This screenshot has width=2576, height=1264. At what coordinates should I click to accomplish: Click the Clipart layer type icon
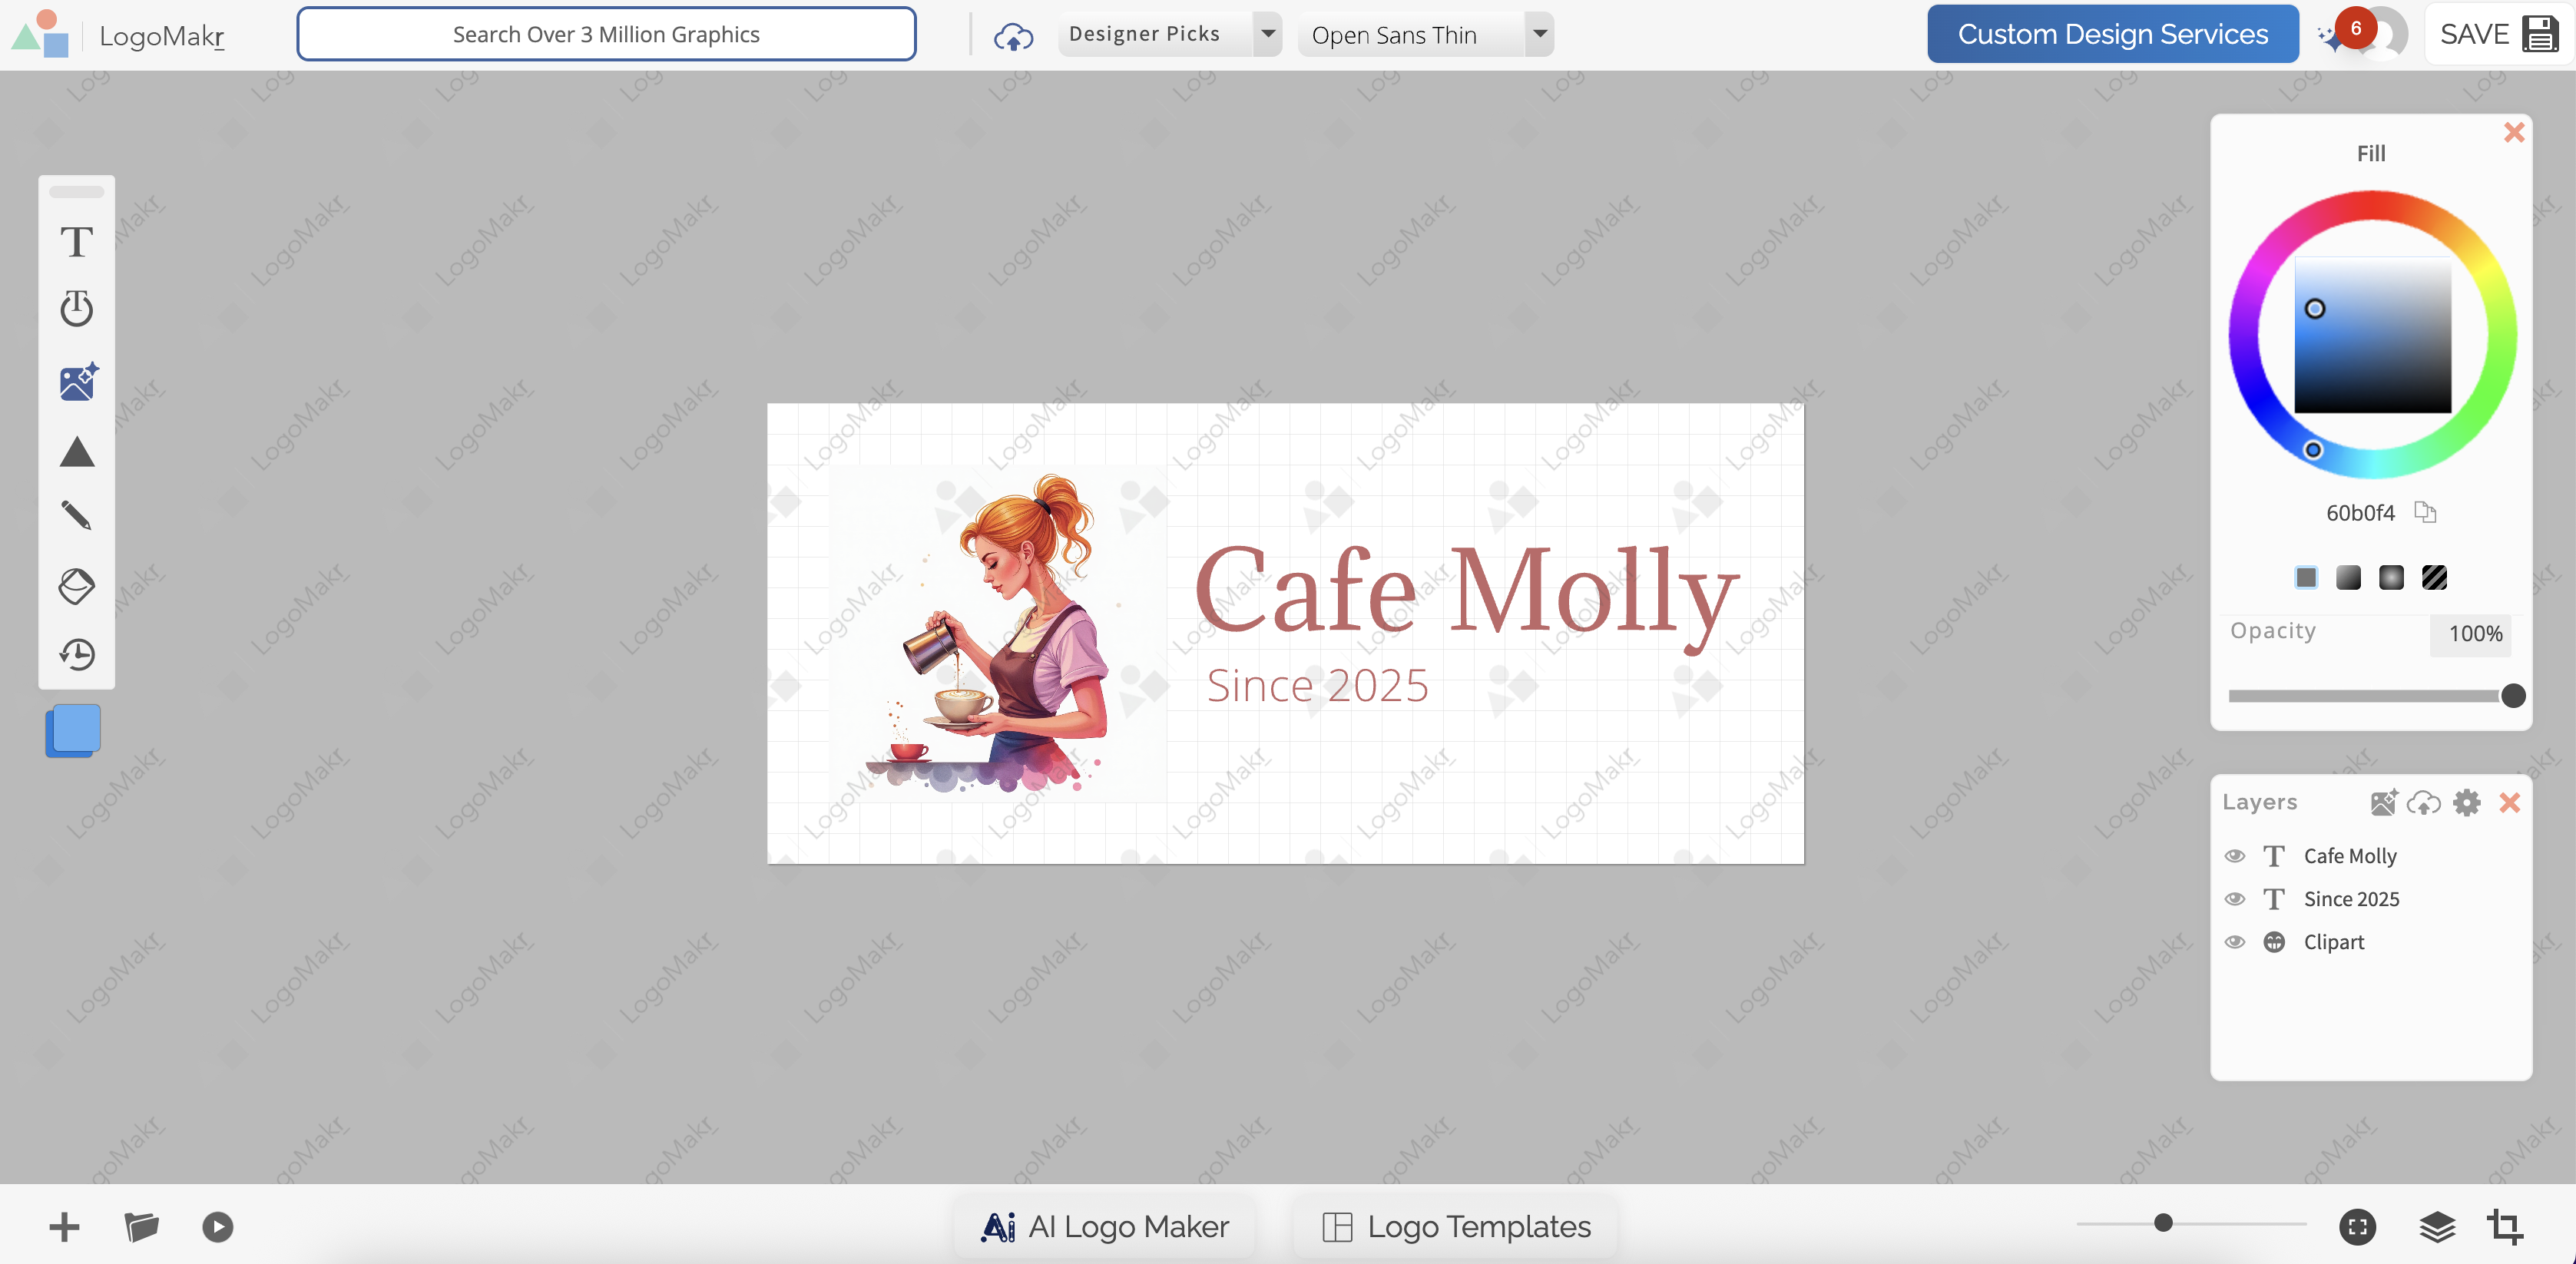2274,942
